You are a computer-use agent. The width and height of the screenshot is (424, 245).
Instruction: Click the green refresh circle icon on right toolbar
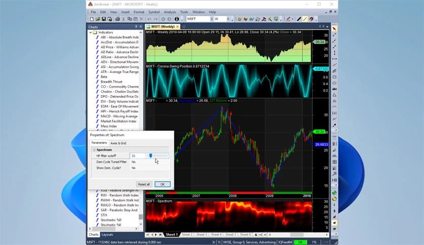pyautogui.click(x=335, y=193)
